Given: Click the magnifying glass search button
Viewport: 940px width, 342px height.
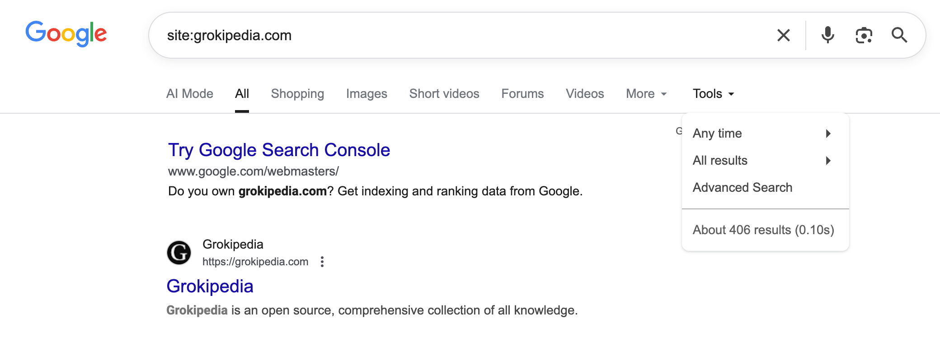Looking at the screenshot, I should (899, 35).
